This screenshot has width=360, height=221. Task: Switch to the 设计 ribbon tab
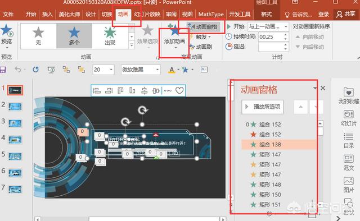tap(91, 14)
